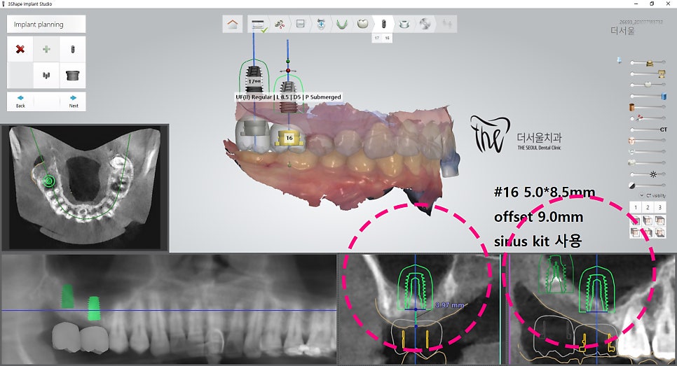Screen dimensions: 677x366
Task: Select the single implant tool icon
Action: click(x=73, y=49)
